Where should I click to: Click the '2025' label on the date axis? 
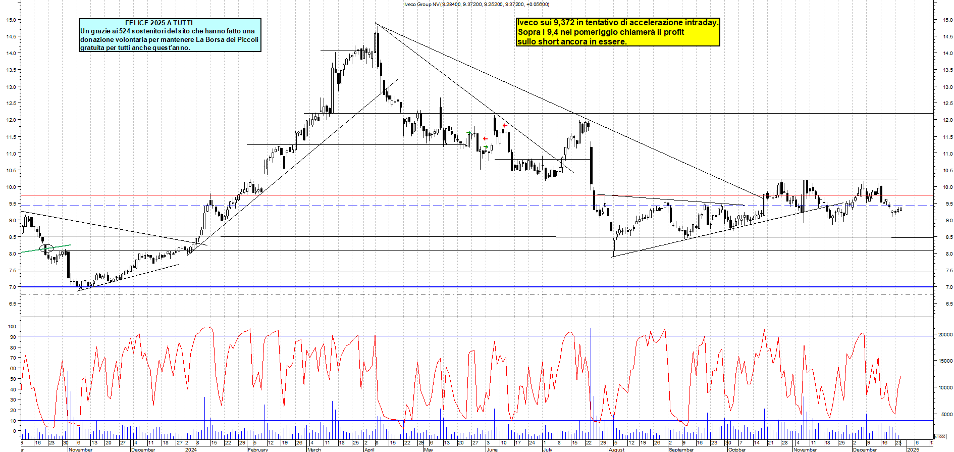click(x=913, y=449)
